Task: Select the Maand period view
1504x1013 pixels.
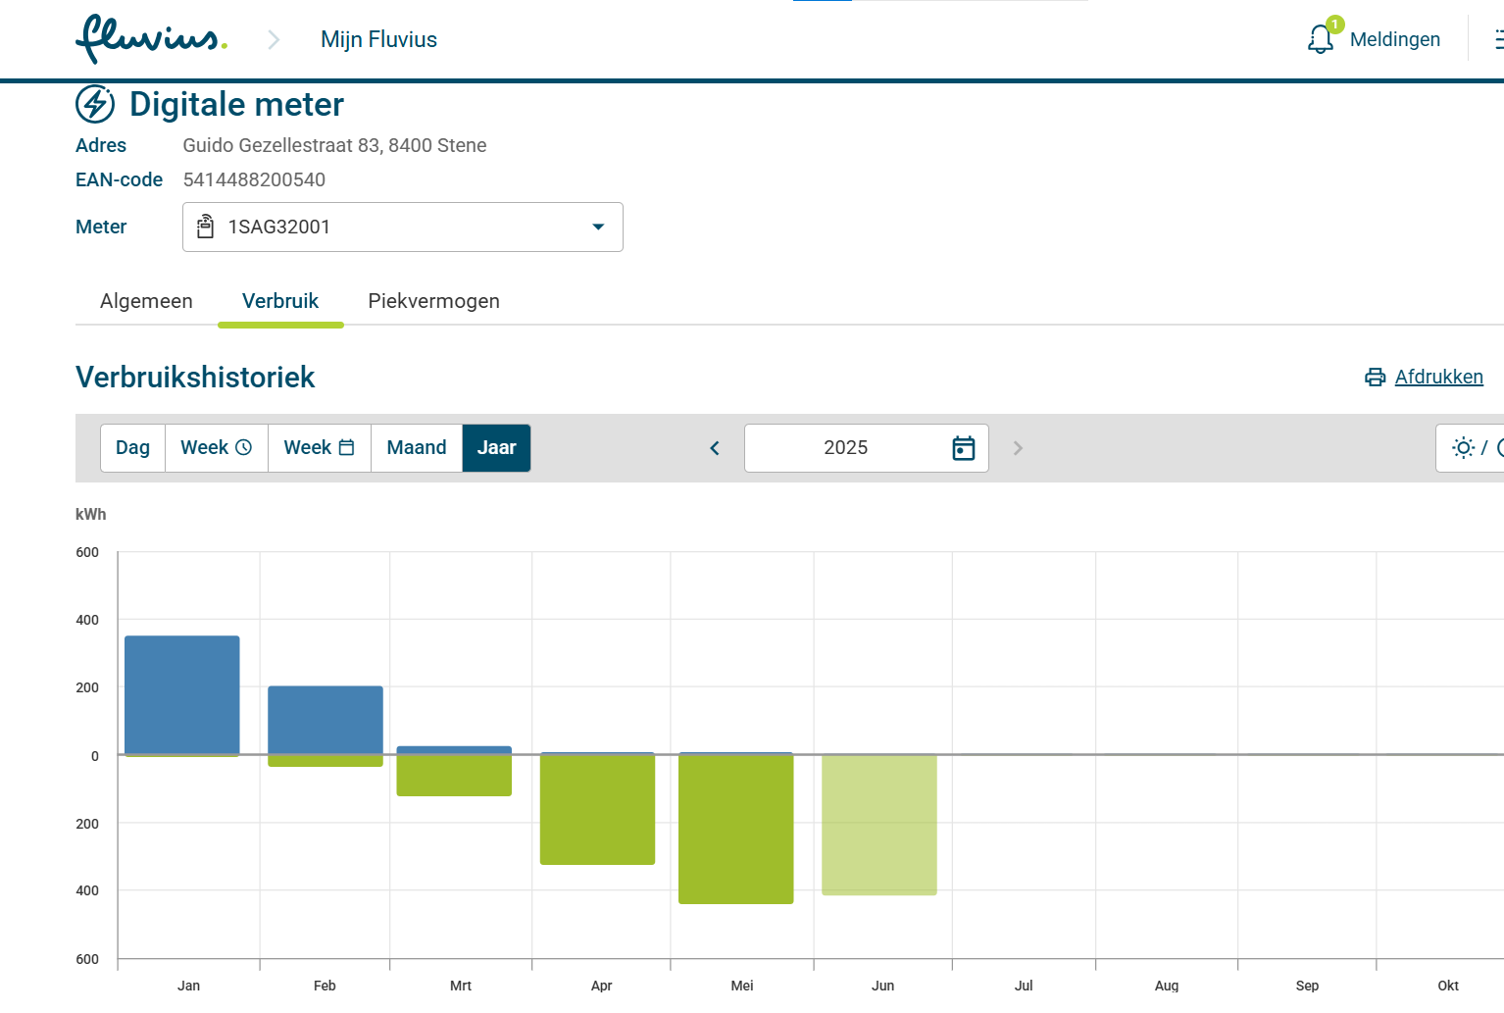Action: pyautogui.click(x=416, y=448)
